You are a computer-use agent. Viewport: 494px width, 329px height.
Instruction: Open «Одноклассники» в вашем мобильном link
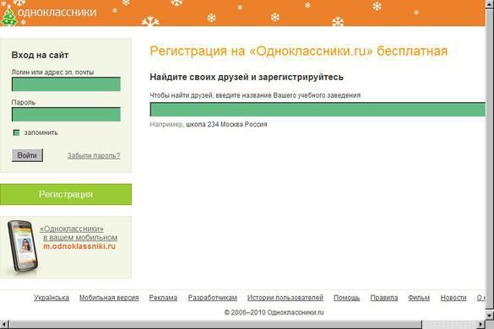[x=79, y=233]
